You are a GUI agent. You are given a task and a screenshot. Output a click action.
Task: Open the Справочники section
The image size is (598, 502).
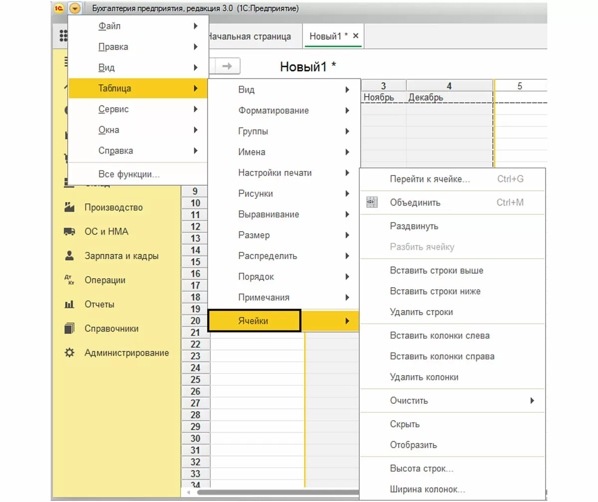[112, 329]
